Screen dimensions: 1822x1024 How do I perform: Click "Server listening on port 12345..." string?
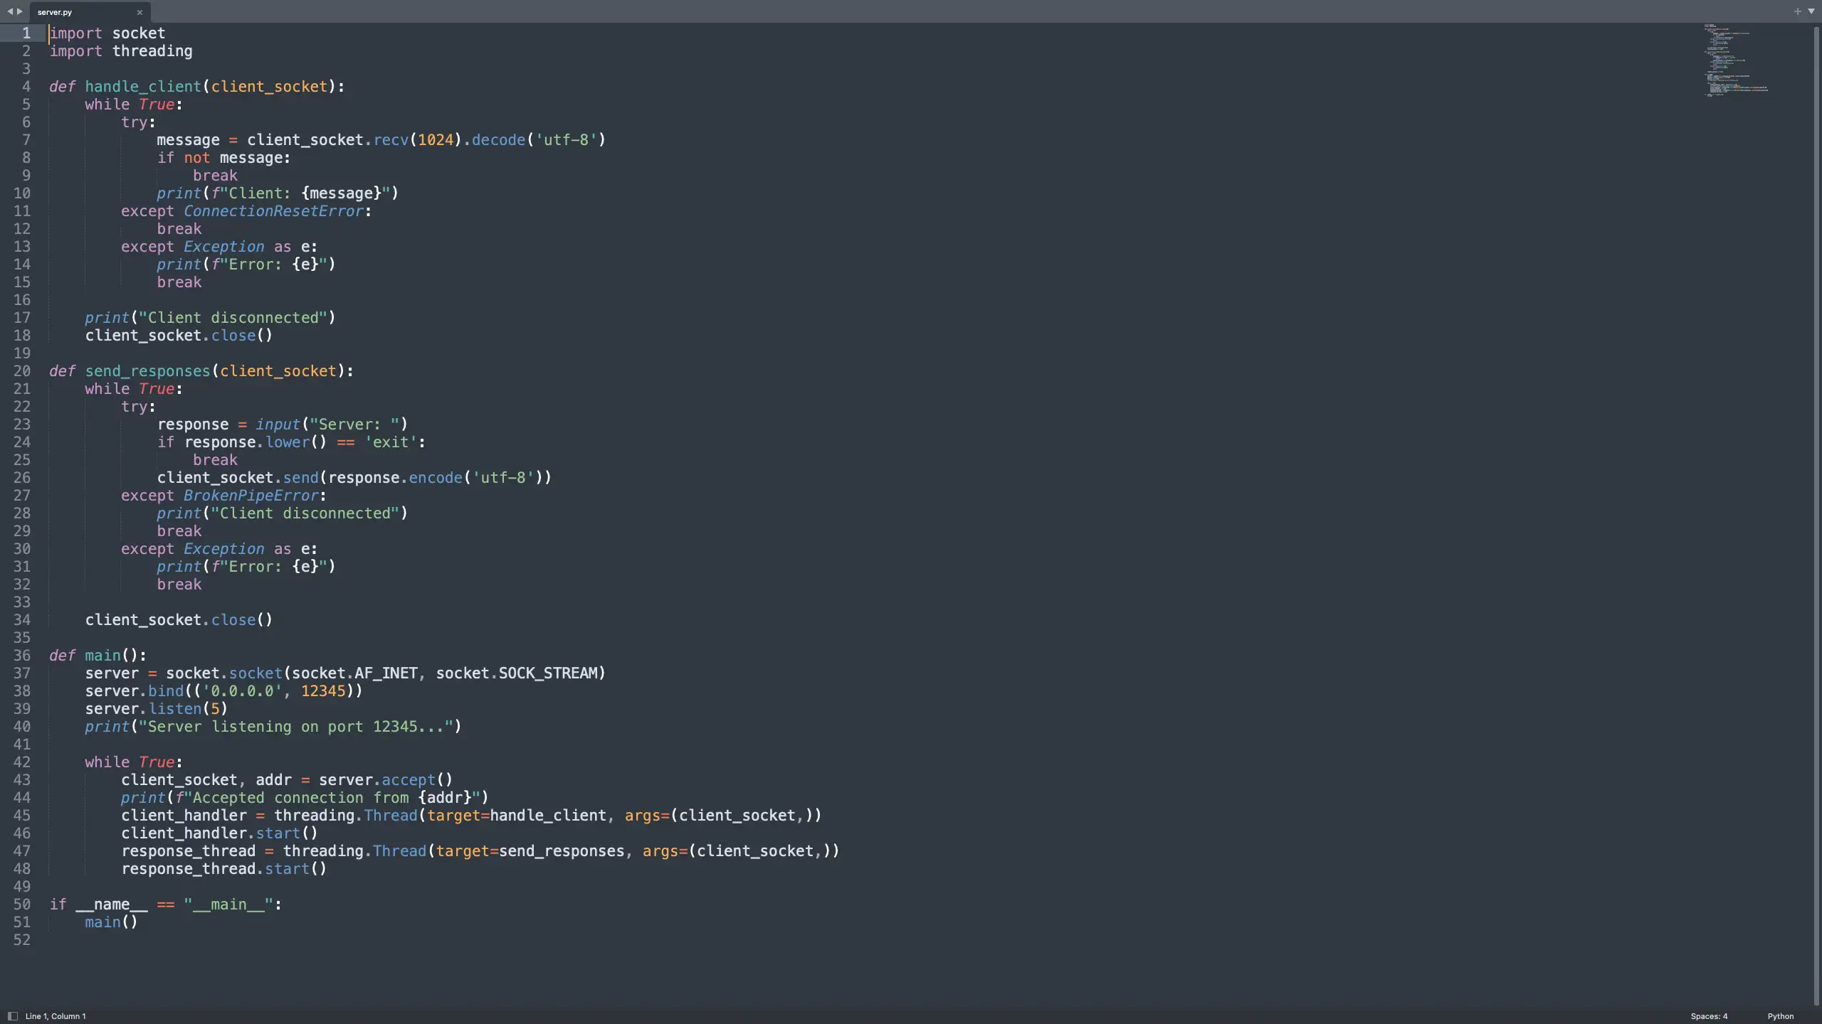(x=296, y=727)
